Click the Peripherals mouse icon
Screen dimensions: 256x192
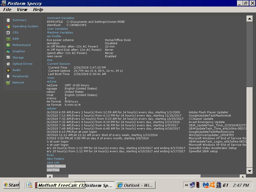click(8, 76)
